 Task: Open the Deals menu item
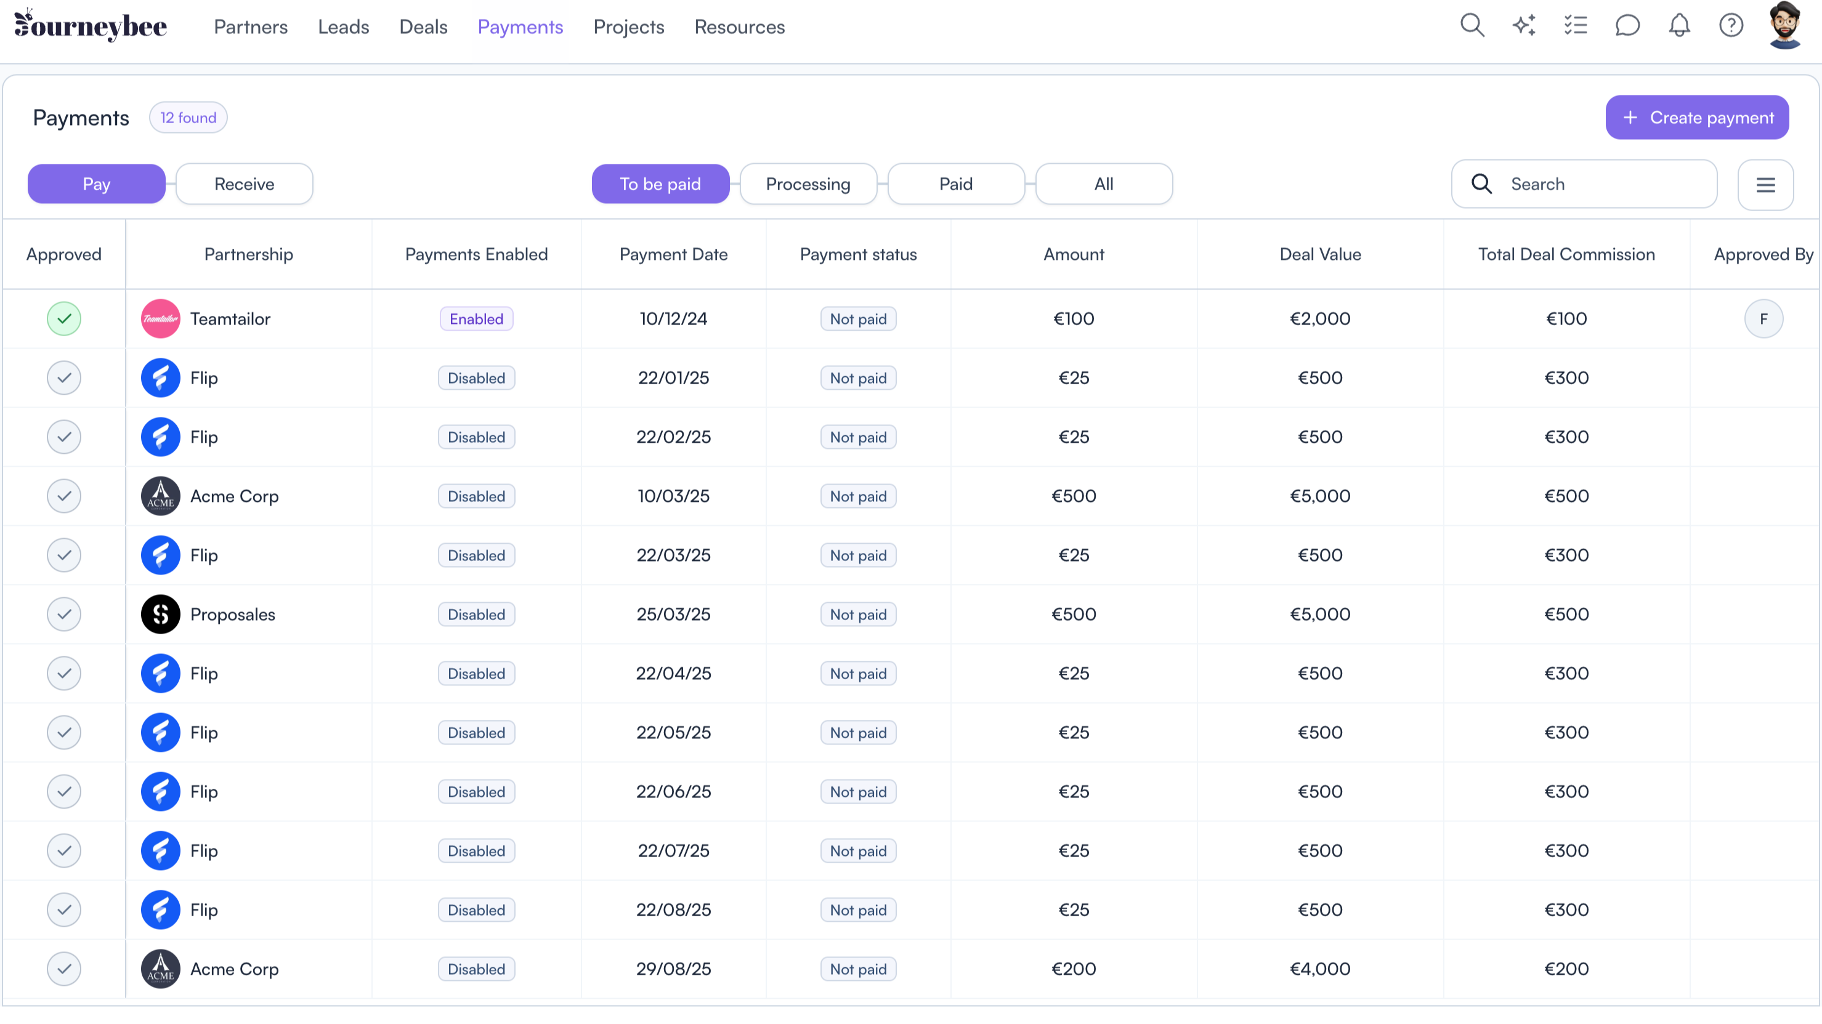tap(423, 27)
